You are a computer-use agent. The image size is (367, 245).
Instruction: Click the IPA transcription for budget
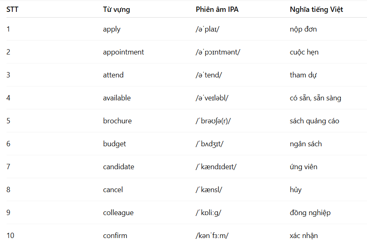(209, 144)
